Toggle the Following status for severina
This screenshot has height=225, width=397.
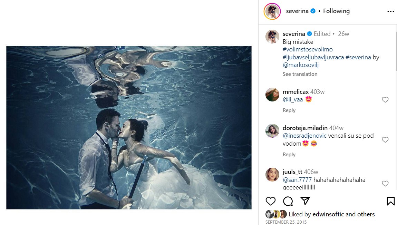click(336, 11)
